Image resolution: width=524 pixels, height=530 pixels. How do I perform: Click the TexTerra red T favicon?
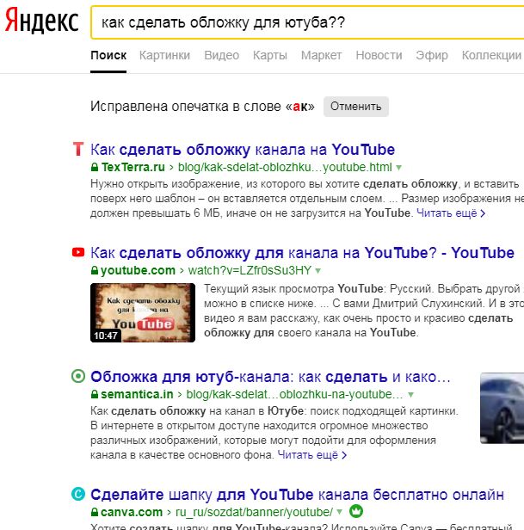(x=78, y=149)
